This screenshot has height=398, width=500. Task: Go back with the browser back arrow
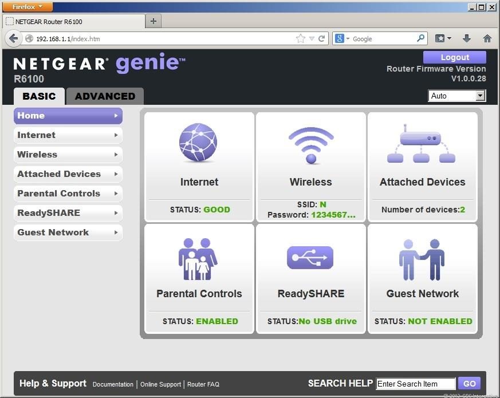(13, 38)
